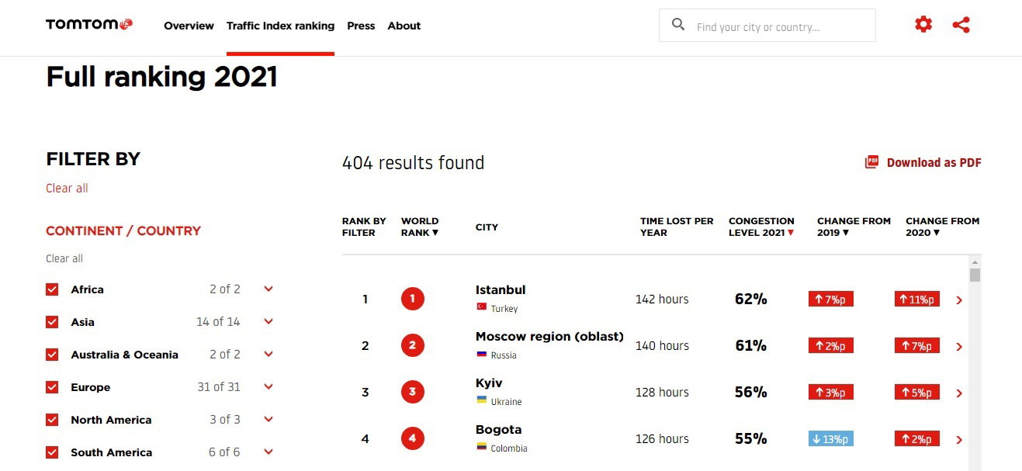
Task: Click top Clear all filter link
Action: [x=67, y=188]
